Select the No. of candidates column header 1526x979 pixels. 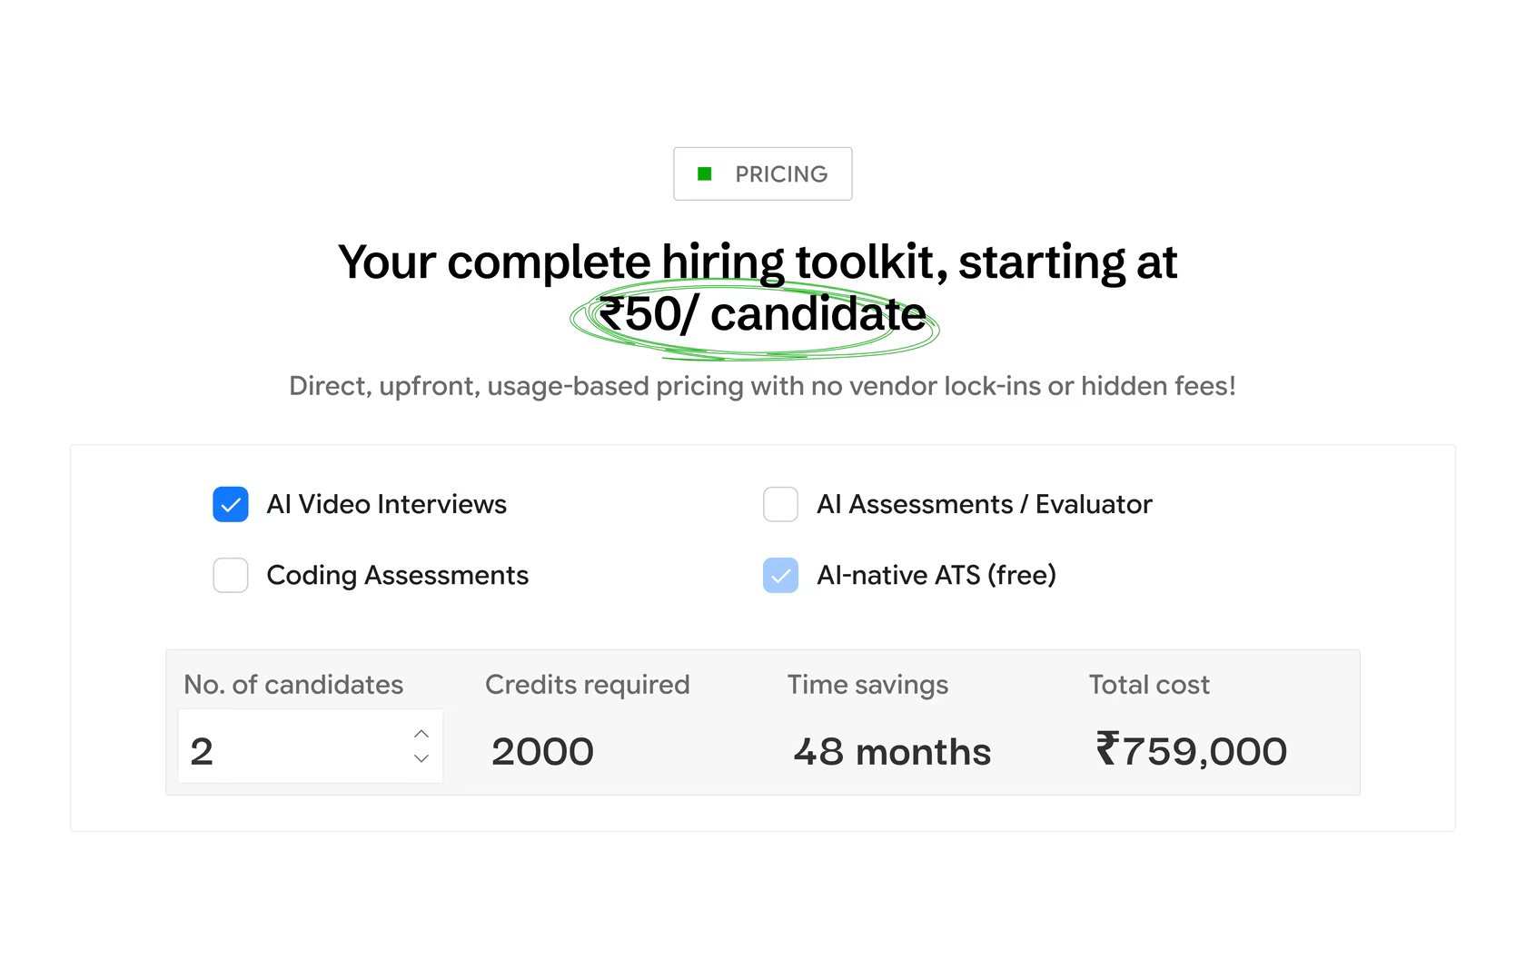click(x=293, y=685)
